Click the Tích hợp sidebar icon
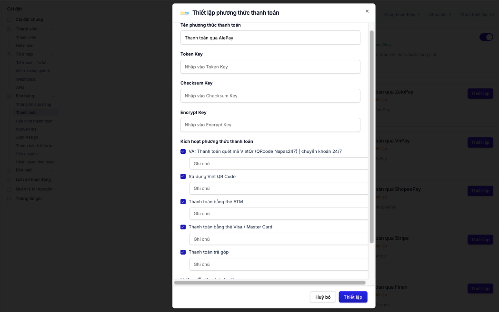The image size is (499, 312). (9, 54)
